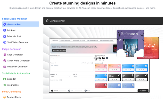Toggle the Custom Templates switch
The height and width of the screenshot is (99, 165).
pyautogui.click(x=61, y=80)
